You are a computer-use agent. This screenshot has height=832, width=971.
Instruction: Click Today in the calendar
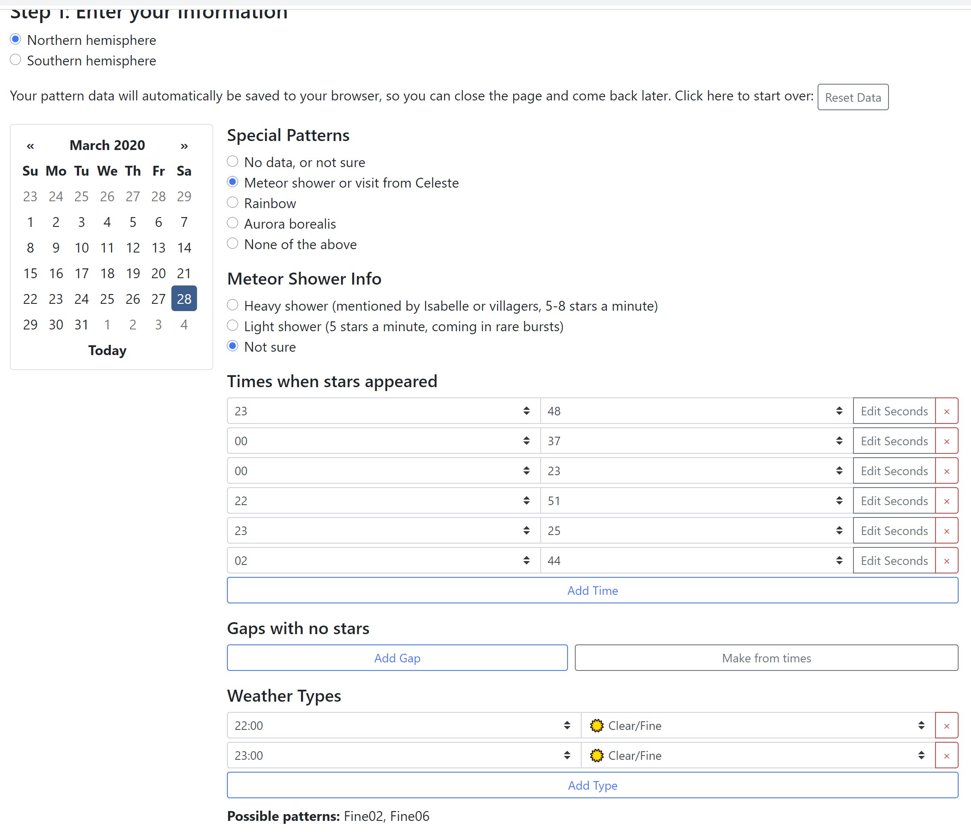coord(107,350)
